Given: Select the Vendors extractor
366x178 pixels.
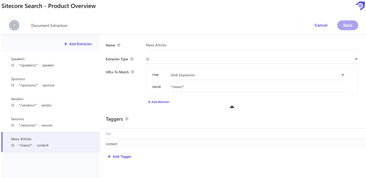Looking at the screenshot, I should coord(51,102).
